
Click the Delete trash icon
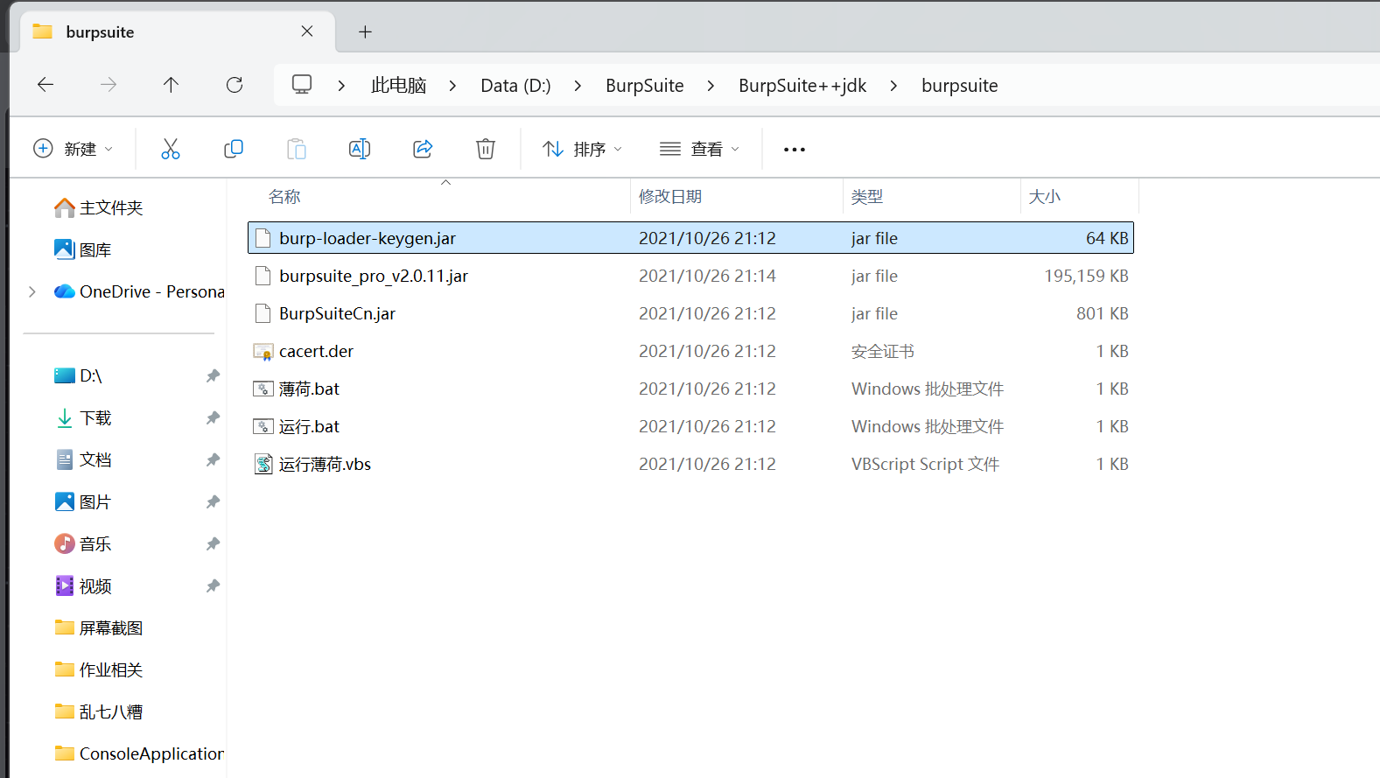click(x=486, y=149)
